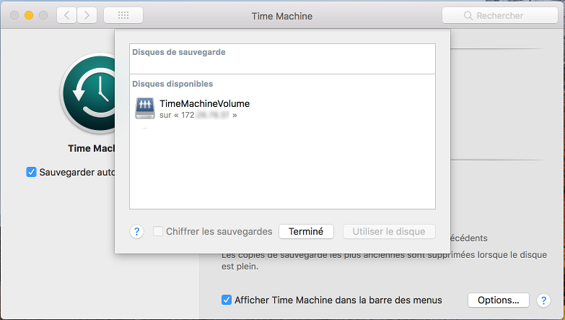565x320 pixels.
Task: Minimize the window with the yellow button
Action: coord(29,15)
